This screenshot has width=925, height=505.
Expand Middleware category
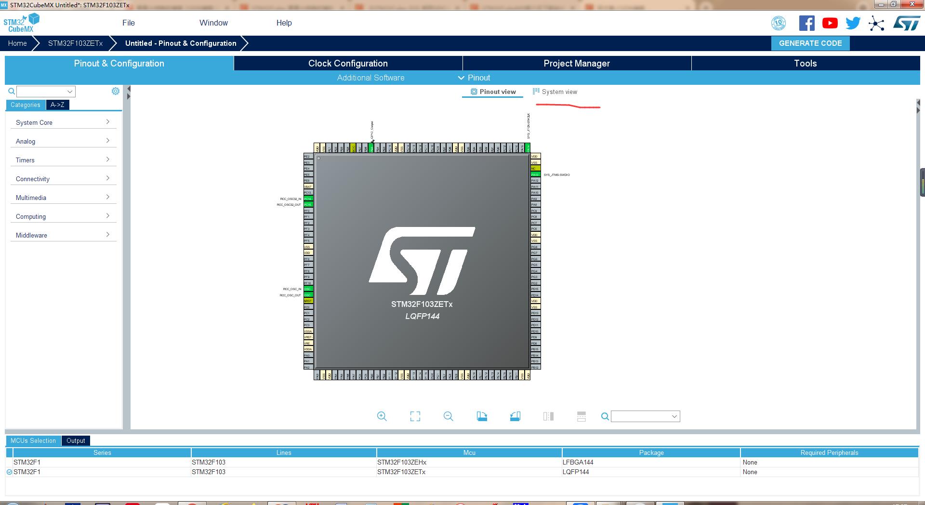pyautogui.click(x=63, y=235)
